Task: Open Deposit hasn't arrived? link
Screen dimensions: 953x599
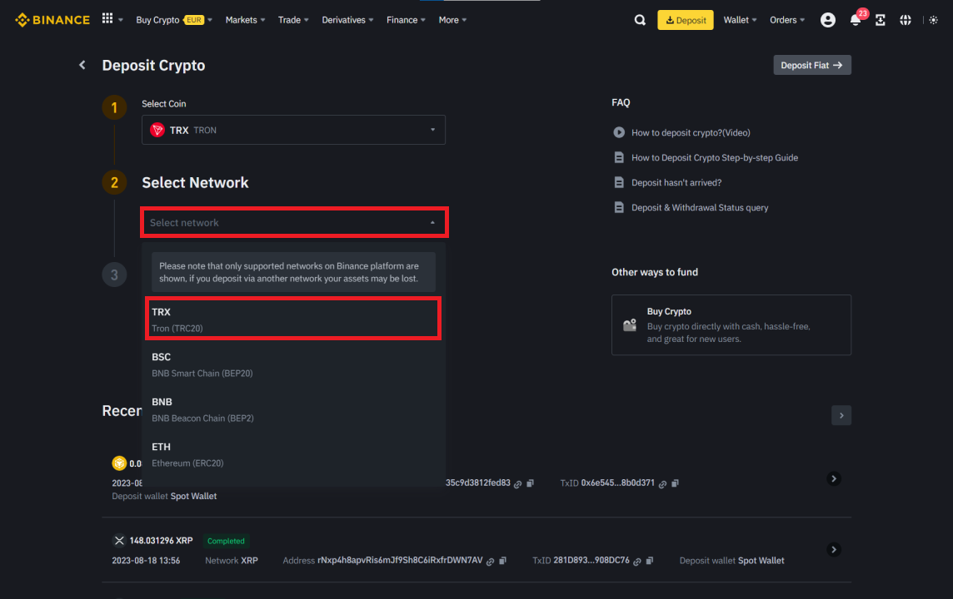Action: (x=676, y=183)
